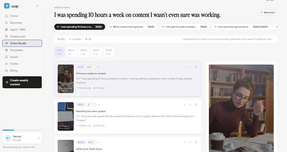Select the Beat 3 scene chip
Viewport: 287px width, 152px height.
click(x=96, y=52)
